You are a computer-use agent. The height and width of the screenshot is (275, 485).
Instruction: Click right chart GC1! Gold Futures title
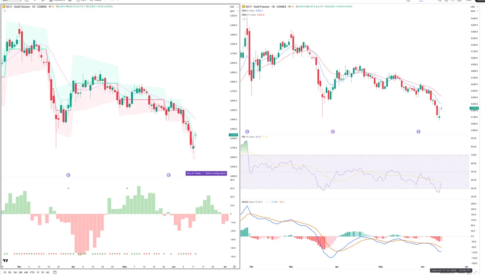[266, 7]
